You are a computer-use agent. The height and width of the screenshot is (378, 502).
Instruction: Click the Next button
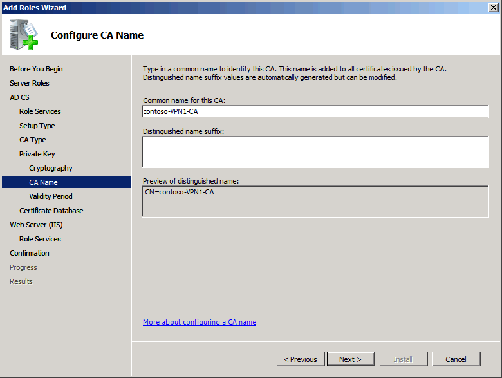[351, 359]
